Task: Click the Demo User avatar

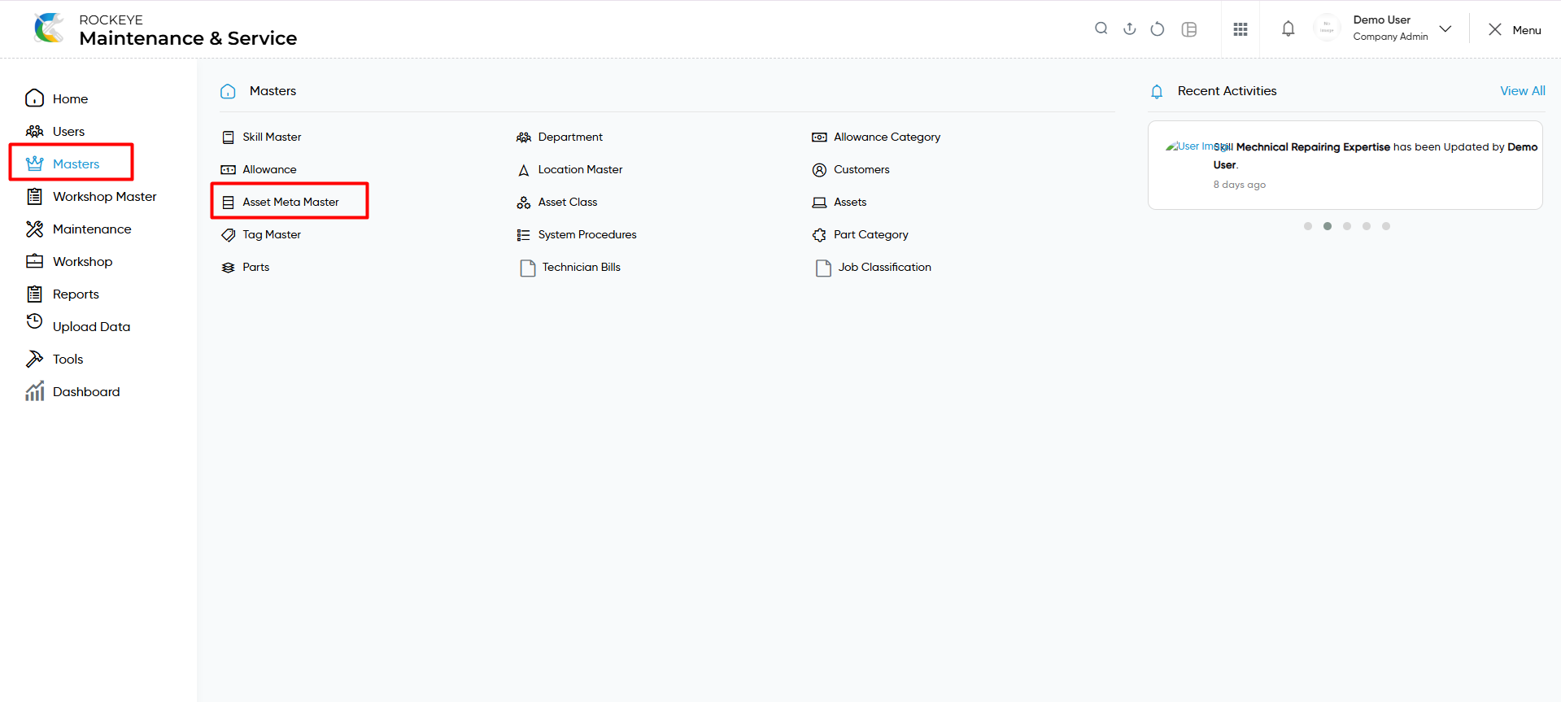Action: 1327,28
